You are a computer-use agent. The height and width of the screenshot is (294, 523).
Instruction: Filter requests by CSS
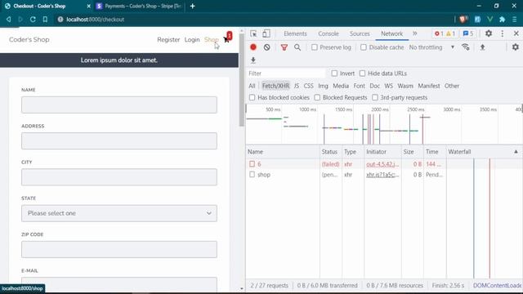309,86
